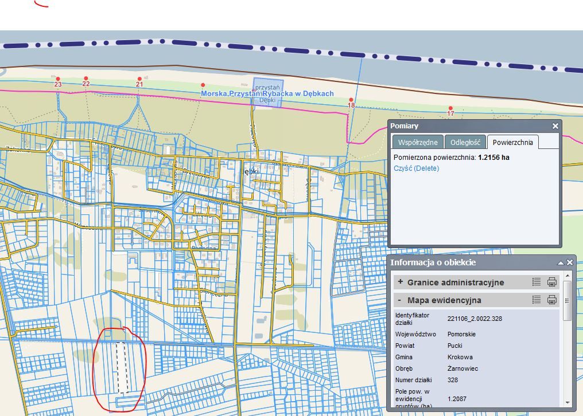Click beach marker number 23

(58, 79)
